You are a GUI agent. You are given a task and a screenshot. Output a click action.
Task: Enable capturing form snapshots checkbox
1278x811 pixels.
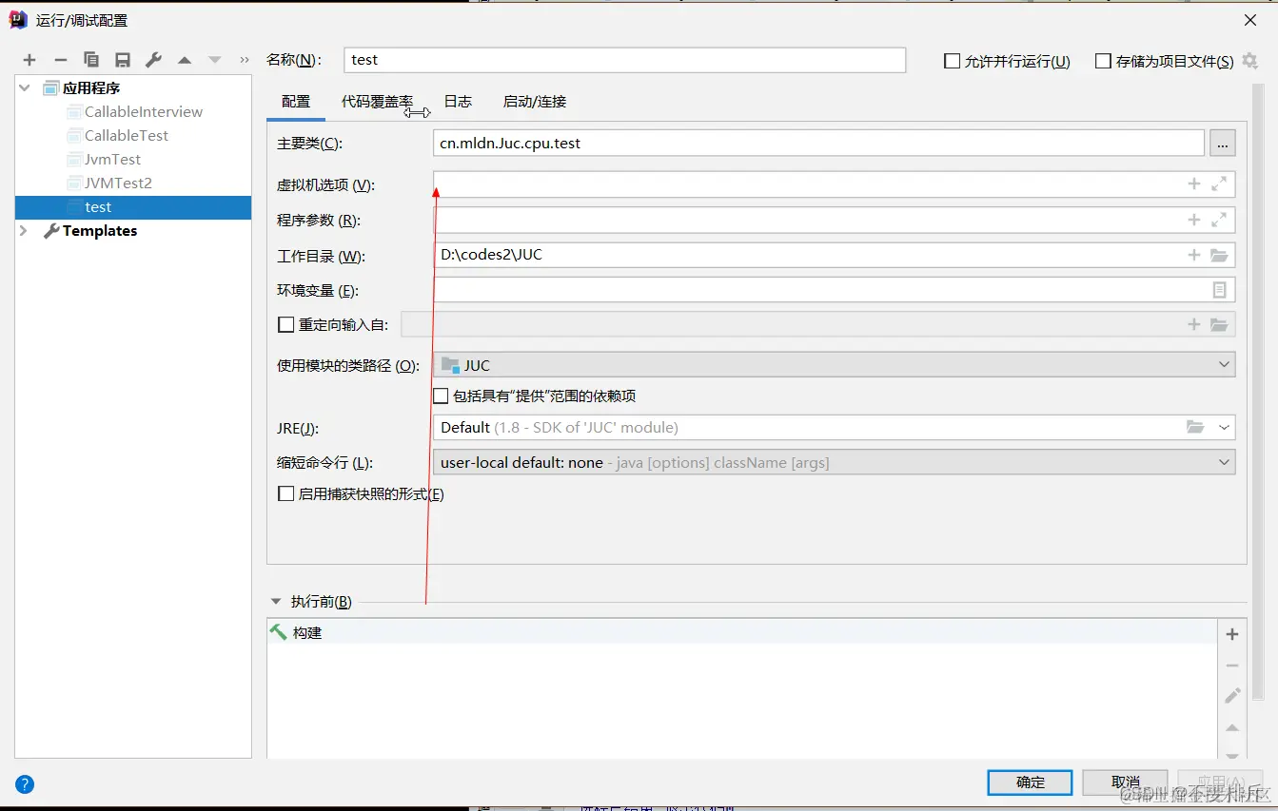(x=285, y=493)
